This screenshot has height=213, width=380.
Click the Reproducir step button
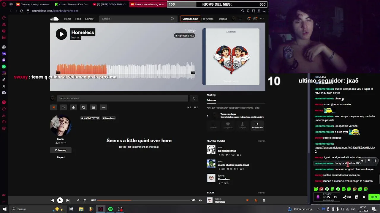257,125
